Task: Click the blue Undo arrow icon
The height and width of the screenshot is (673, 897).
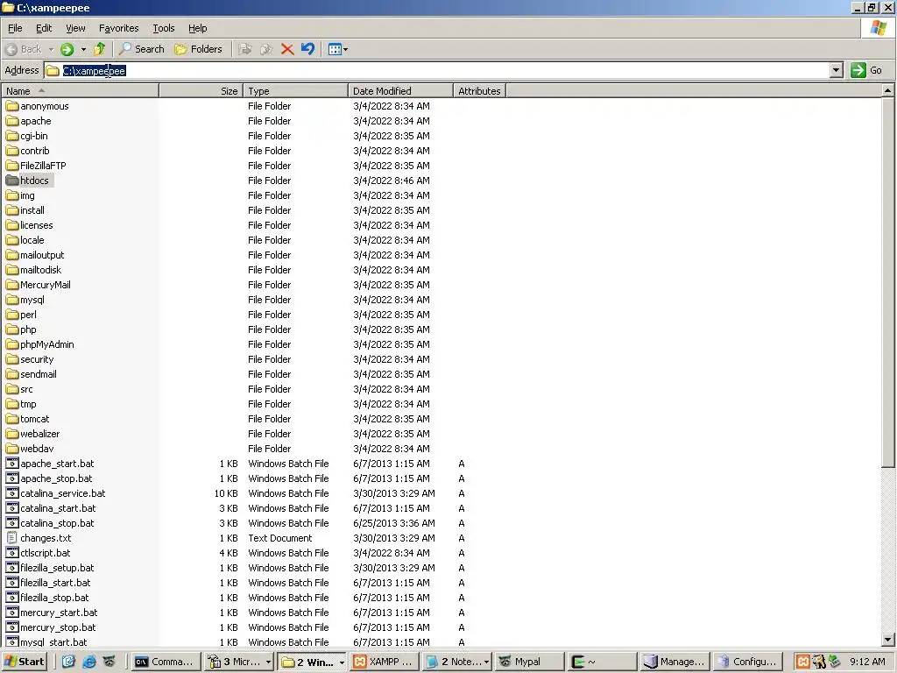Action: coord(307,49)
